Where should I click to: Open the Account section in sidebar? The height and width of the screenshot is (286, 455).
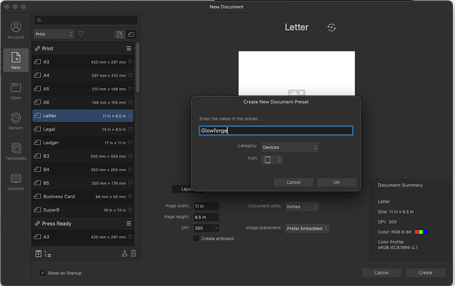pos(16,30)
